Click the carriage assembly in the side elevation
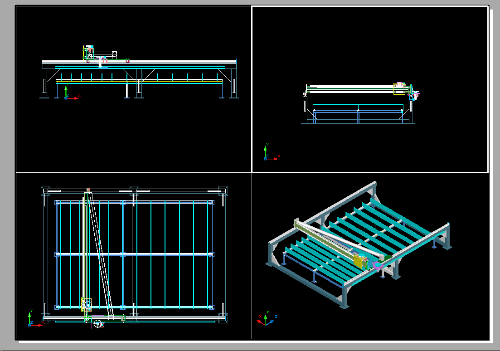This screenshot has height=351, width=500. (400, 88)
